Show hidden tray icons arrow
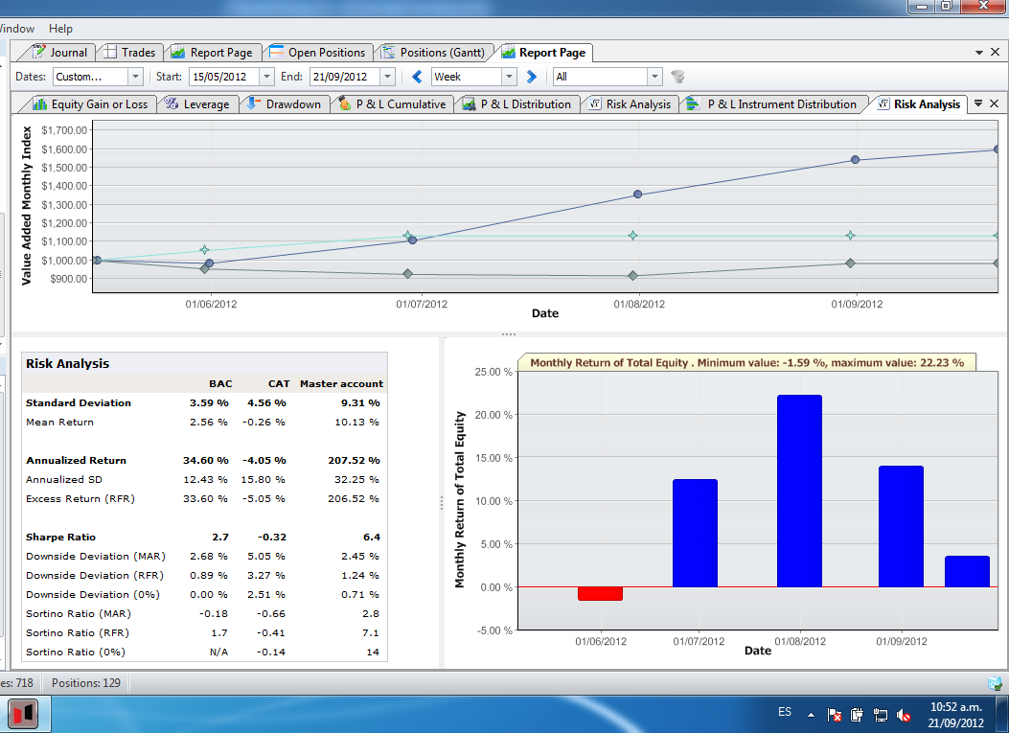The image size is (1009, 733). (811, 715)
